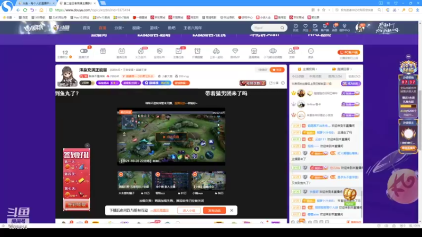The height and width of the screenshot is (237, 422).
Task: Collapse the right-side event widget with minus
Action: pos(408,57)
